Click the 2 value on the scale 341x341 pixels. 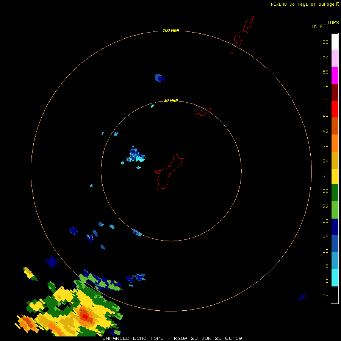click(x=327, y=281)
